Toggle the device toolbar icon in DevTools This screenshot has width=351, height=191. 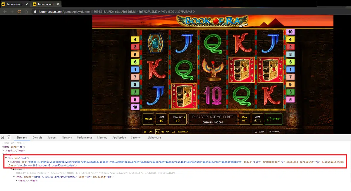pos(8,137)
